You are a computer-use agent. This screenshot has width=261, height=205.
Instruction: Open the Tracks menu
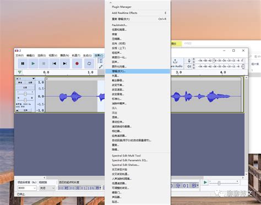[76, 56]
